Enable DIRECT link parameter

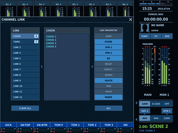coord(108,70)
